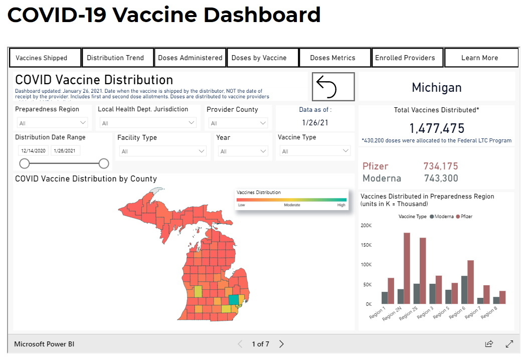Open full screen via the diagonal arrows icon
The height and width of the screenshot is (361, 527).
point(510,344)
